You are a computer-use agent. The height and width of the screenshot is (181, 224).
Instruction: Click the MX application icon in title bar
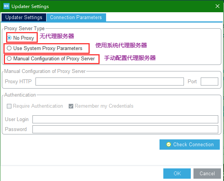6,6
